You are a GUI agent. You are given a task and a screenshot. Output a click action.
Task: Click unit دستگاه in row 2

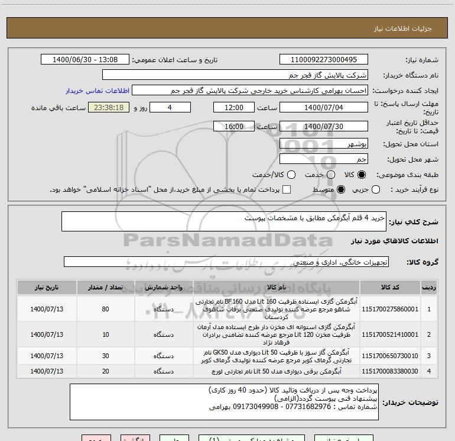pos(164,334)
